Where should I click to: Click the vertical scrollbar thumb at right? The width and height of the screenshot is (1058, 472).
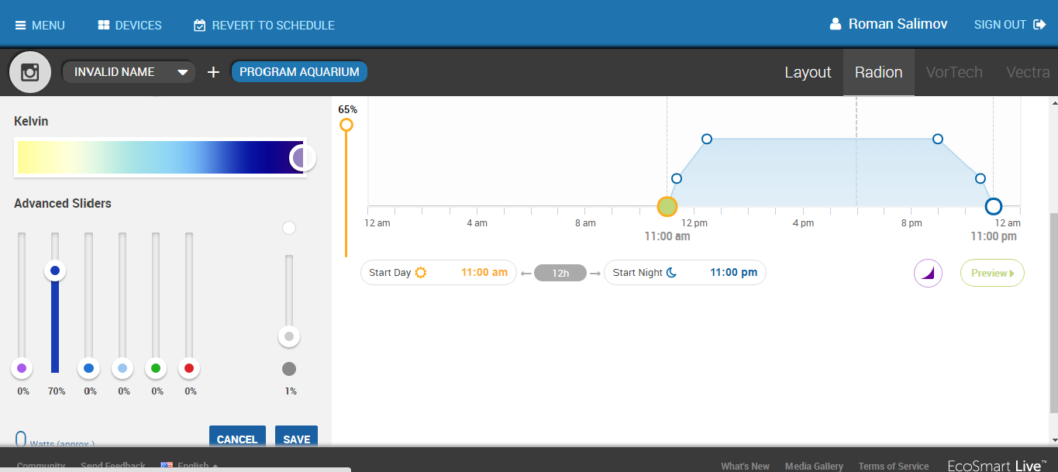[x=1053, y=312]
